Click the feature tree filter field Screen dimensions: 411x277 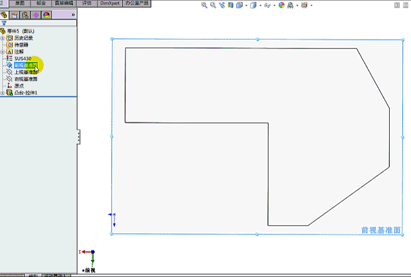[42, 23]
